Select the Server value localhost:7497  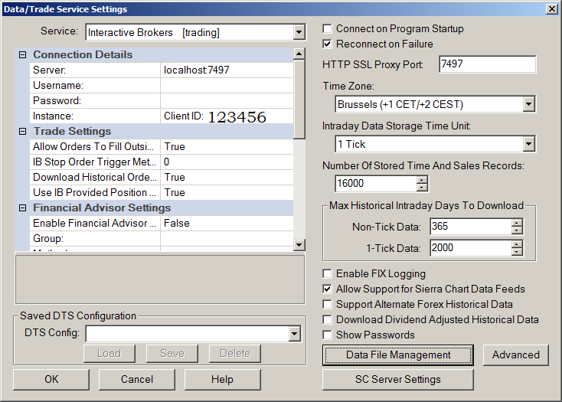click(x=227, y=70)
